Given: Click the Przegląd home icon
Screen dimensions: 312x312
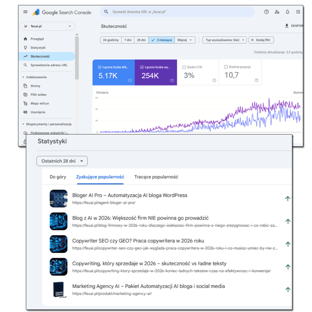Looking at the screenshot, I should click(25, 39).
